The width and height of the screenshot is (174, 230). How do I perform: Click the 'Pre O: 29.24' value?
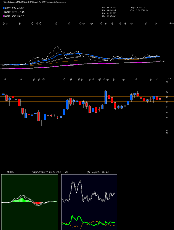109,8
